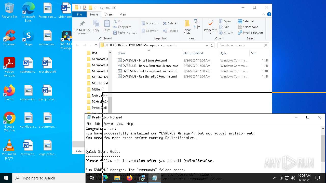326x183 pixels.
Task: Open the File tab in Explorer
Action: (79, 14)
